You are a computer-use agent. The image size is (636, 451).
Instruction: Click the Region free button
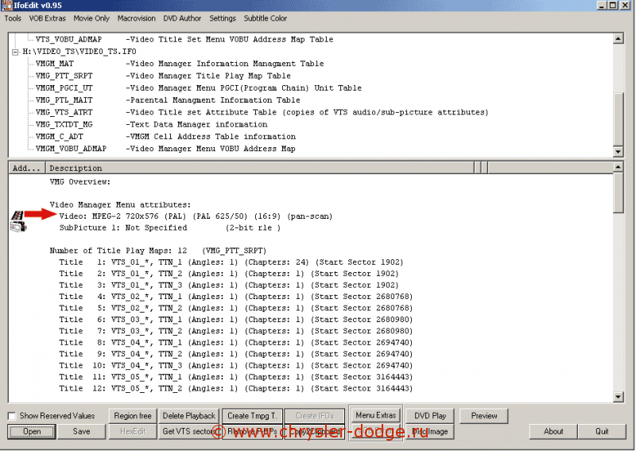(133, 416)
